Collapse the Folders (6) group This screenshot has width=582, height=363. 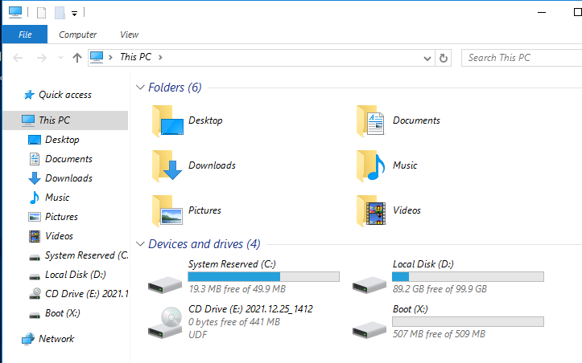[x=141, y=88]
